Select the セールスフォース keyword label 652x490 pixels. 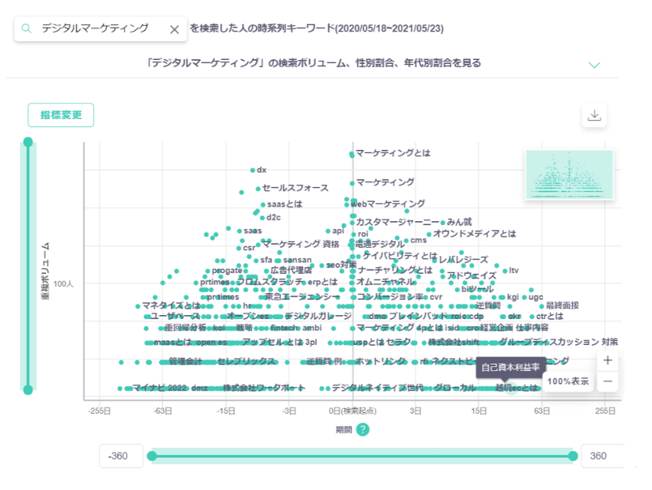coord(295,188)
